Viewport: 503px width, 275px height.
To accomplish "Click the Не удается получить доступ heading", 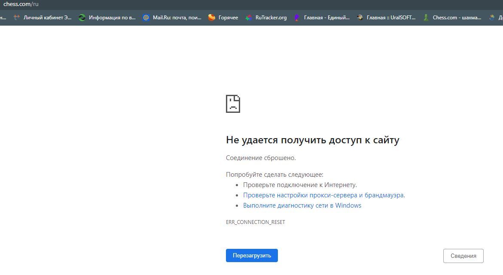I will (x=312, y=140).
